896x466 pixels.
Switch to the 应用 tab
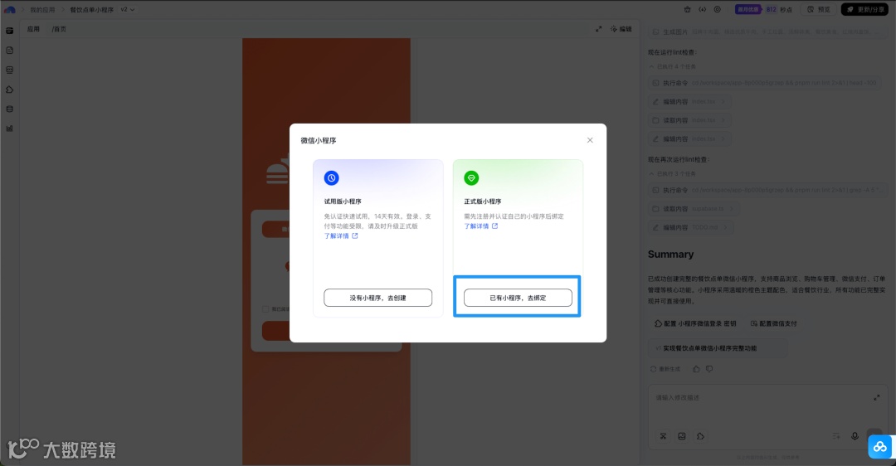click(x=34, y=28)
